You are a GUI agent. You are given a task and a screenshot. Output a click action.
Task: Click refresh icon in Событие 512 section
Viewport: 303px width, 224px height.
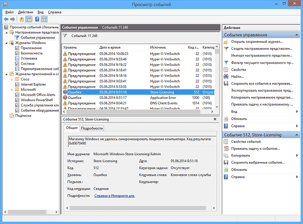[226, 170]
